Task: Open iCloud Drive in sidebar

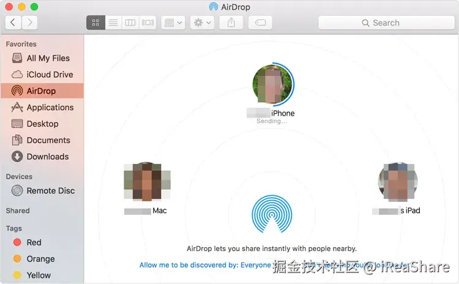Action: pos(42,75)
